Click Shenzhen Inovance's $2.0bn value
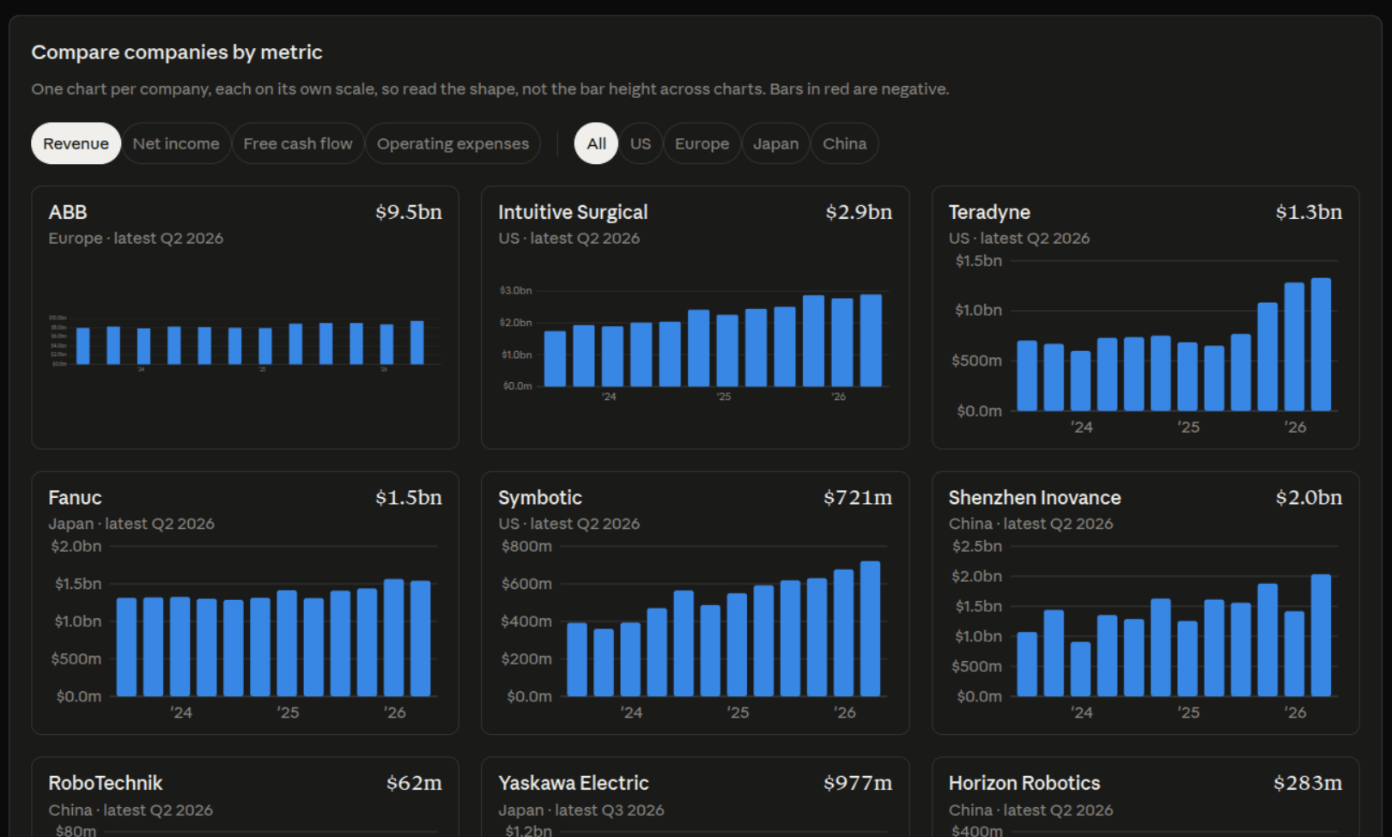The image size is (1392, 837). (1309, 498)
